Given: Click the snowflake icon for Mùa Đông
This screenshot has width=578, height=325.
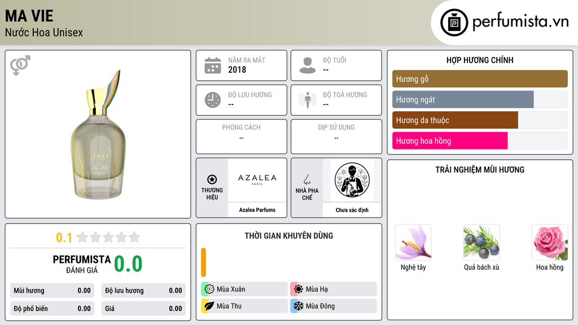Looking at the screenshot, I should coord(298,306).
